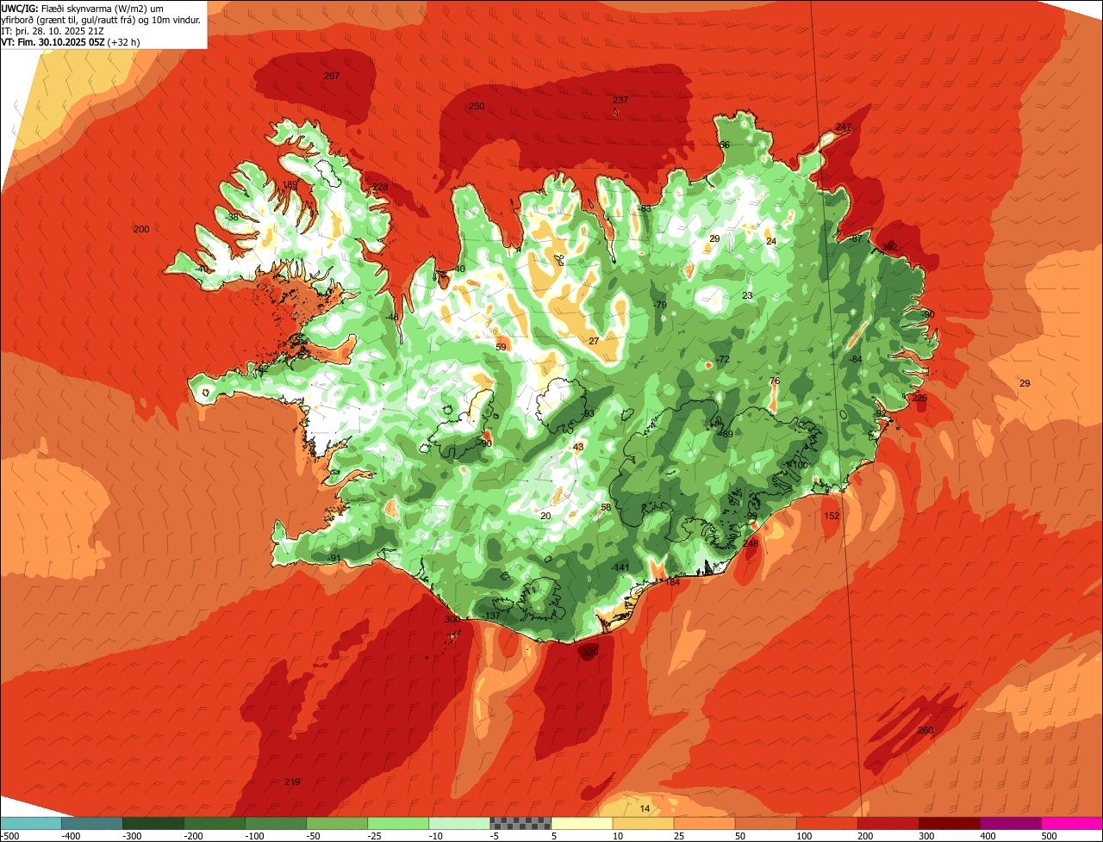Image resolution: width=1103 pixels, height=842 pixels.
Task: Click the map value -141
Action: (620, 566)
